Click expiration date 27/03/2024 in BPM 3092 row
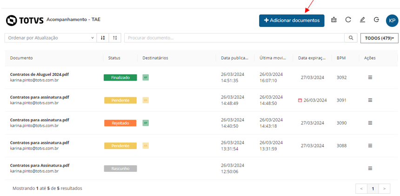 tap(313, 77)
